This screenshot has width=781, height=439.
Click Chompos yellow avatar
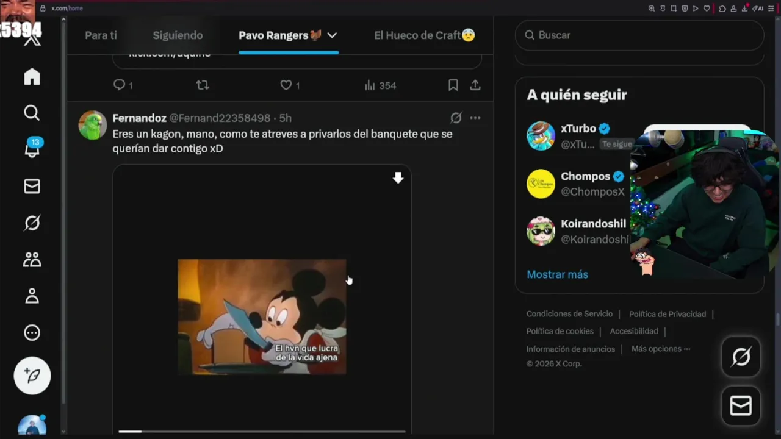coord(541,184)
